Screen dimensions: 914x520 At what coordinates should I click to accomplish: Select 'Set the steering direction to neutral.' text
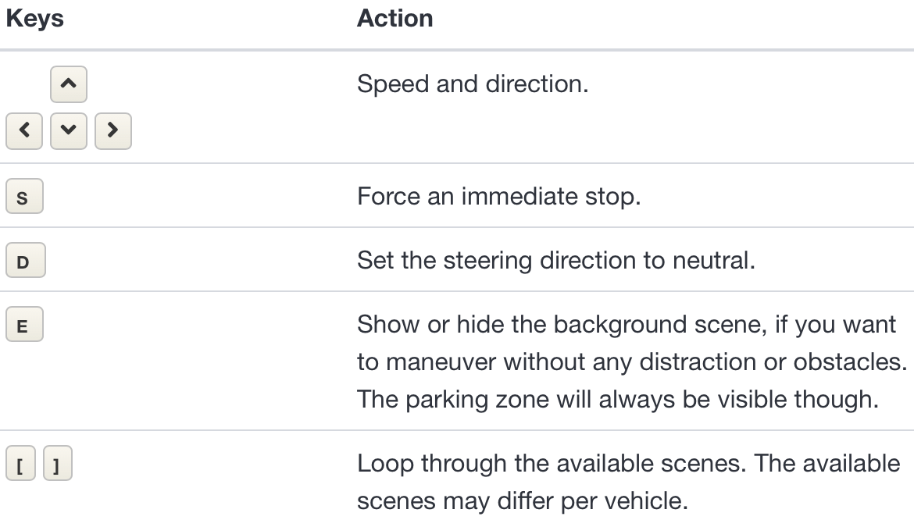point(556,260)
